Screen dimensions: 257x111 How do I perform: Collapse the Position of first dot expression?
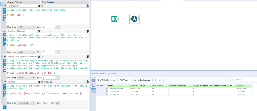click(5, 31)
